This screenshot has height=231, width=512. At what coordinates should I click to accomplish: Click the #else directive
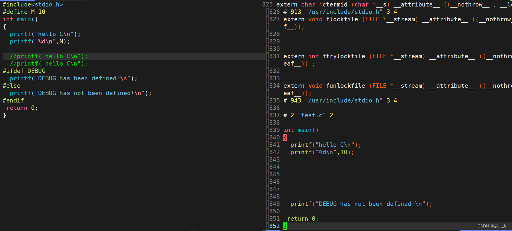(12, 86)
